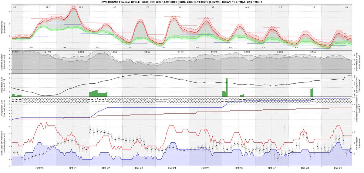Click the 6.0 minimum temperature value
364x173 pixels.
tap(164, 48)
